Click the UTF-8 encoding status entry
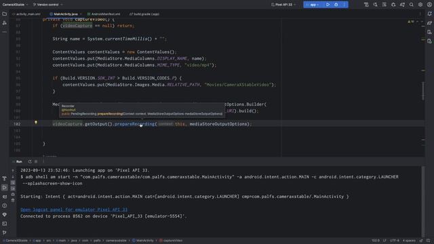434x244 pixels. 395,241
